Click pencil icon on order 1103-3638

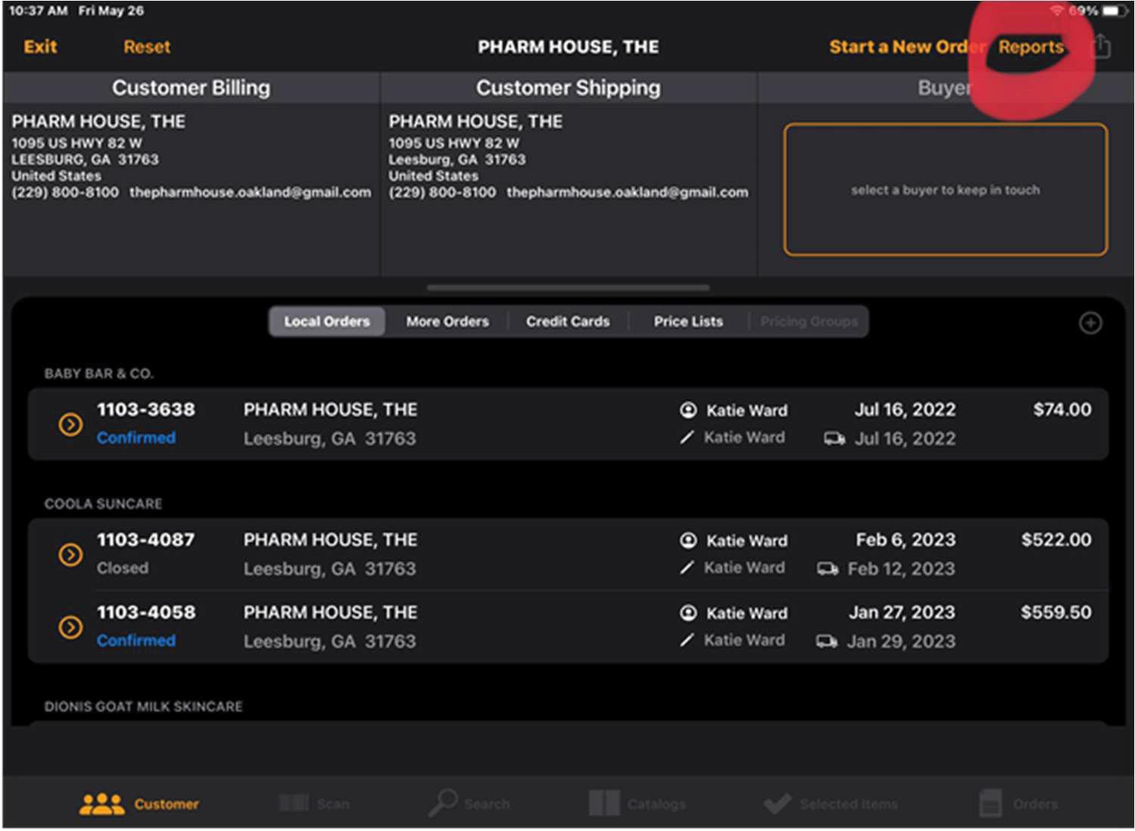(686, 437)
